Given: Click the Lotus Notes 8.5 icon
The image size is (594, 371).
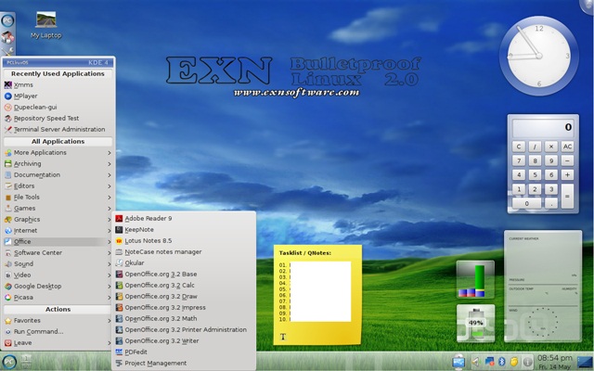Looking at the screenshot, I should 119,241.
